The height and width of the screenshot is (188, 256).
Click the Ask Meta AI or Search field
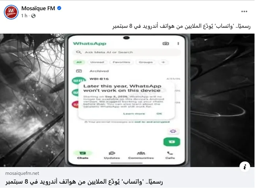pos(127,52)
